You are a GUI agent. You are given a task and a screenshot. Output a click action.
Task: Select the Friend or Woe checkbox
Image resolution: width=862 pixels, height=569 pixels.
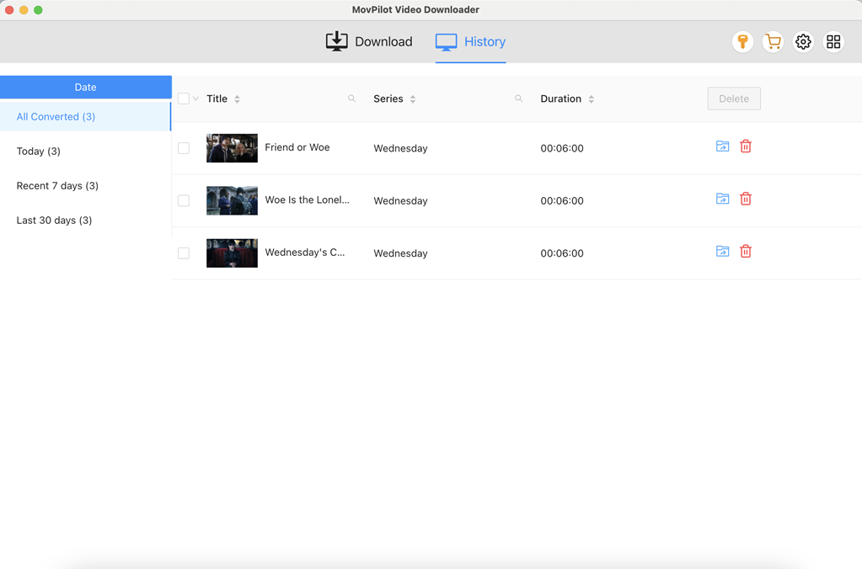pos(184,146)
